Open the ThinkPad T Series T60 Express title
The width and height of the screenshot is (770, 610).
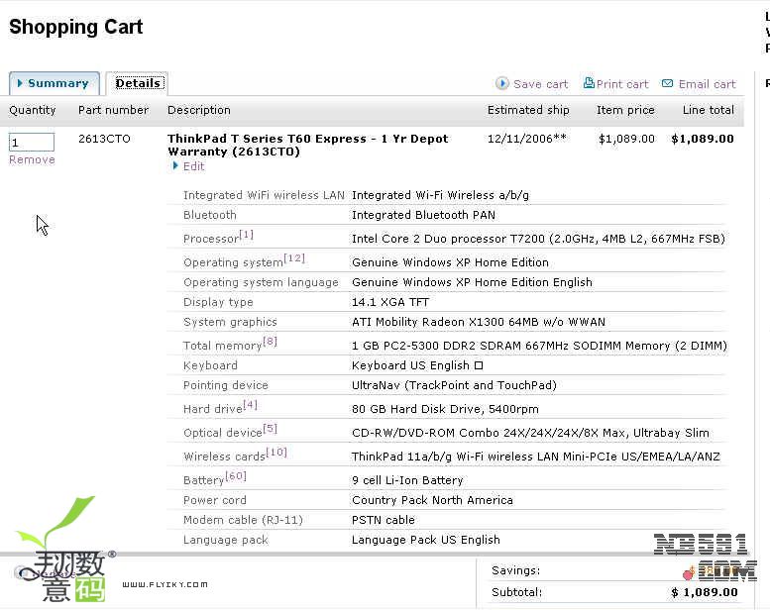(x=307, y=145)
